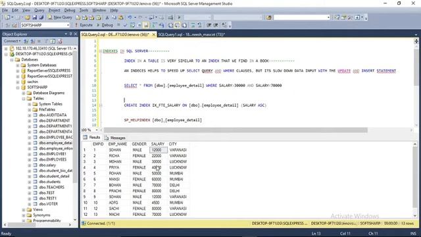The width and height of the screenshot is (421, 237).
Task: Open the Project menu
Action: pos(54,11)
